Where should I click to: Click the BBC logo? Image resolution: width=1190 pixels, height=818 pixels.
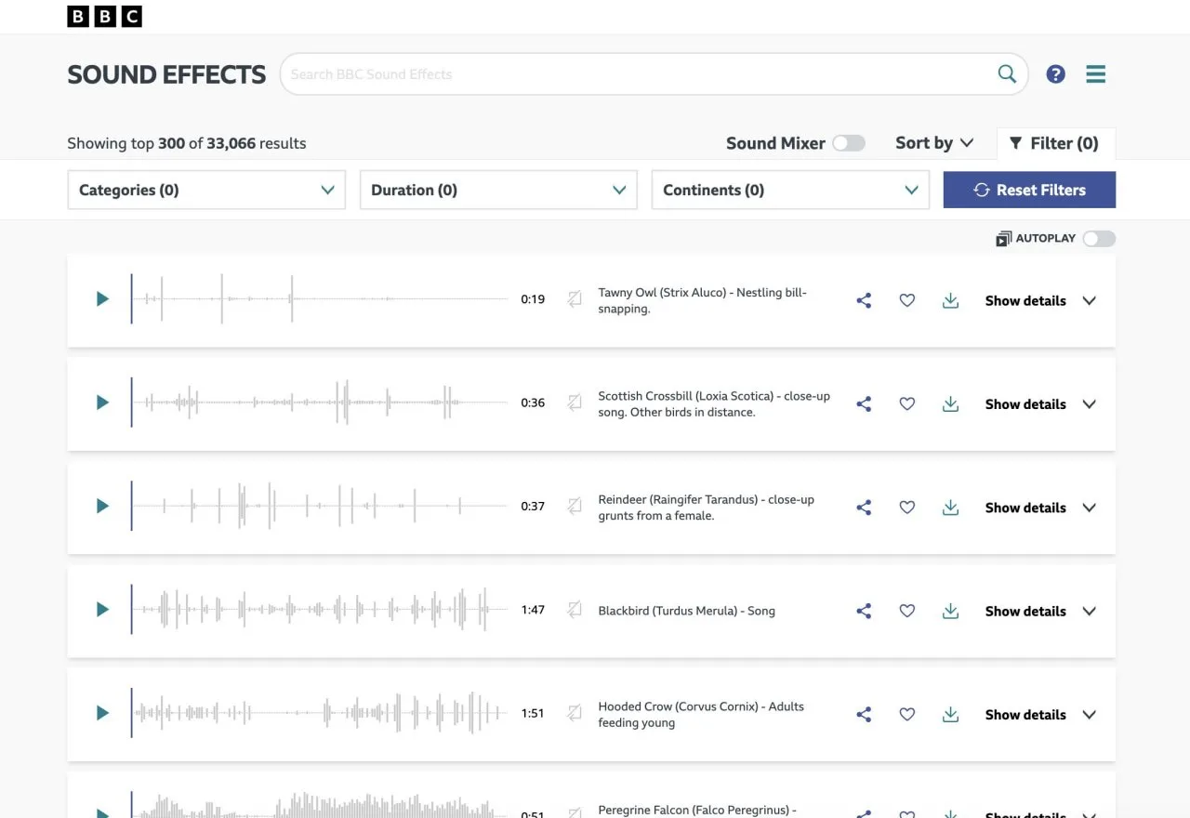click(x=105, y=16)
